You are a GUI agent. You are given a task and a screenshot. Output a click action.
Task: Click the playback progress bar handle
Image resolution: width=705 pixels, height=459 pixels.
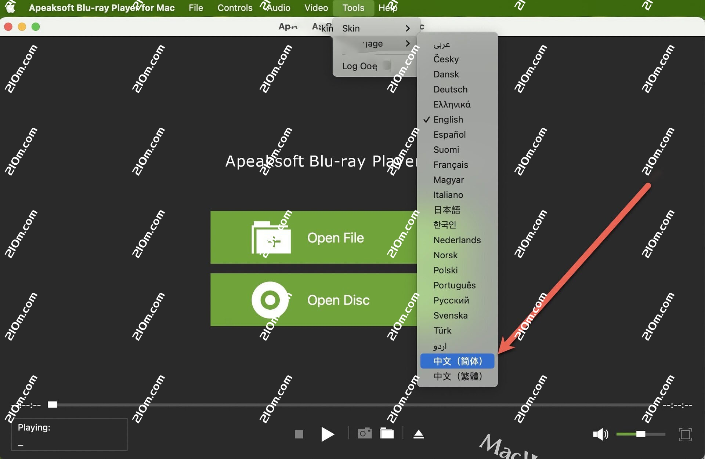point(53,405)
